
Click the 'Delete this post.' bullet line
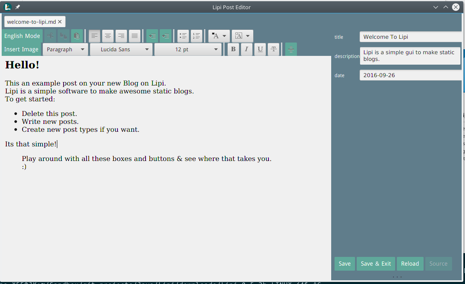(49, 113)
